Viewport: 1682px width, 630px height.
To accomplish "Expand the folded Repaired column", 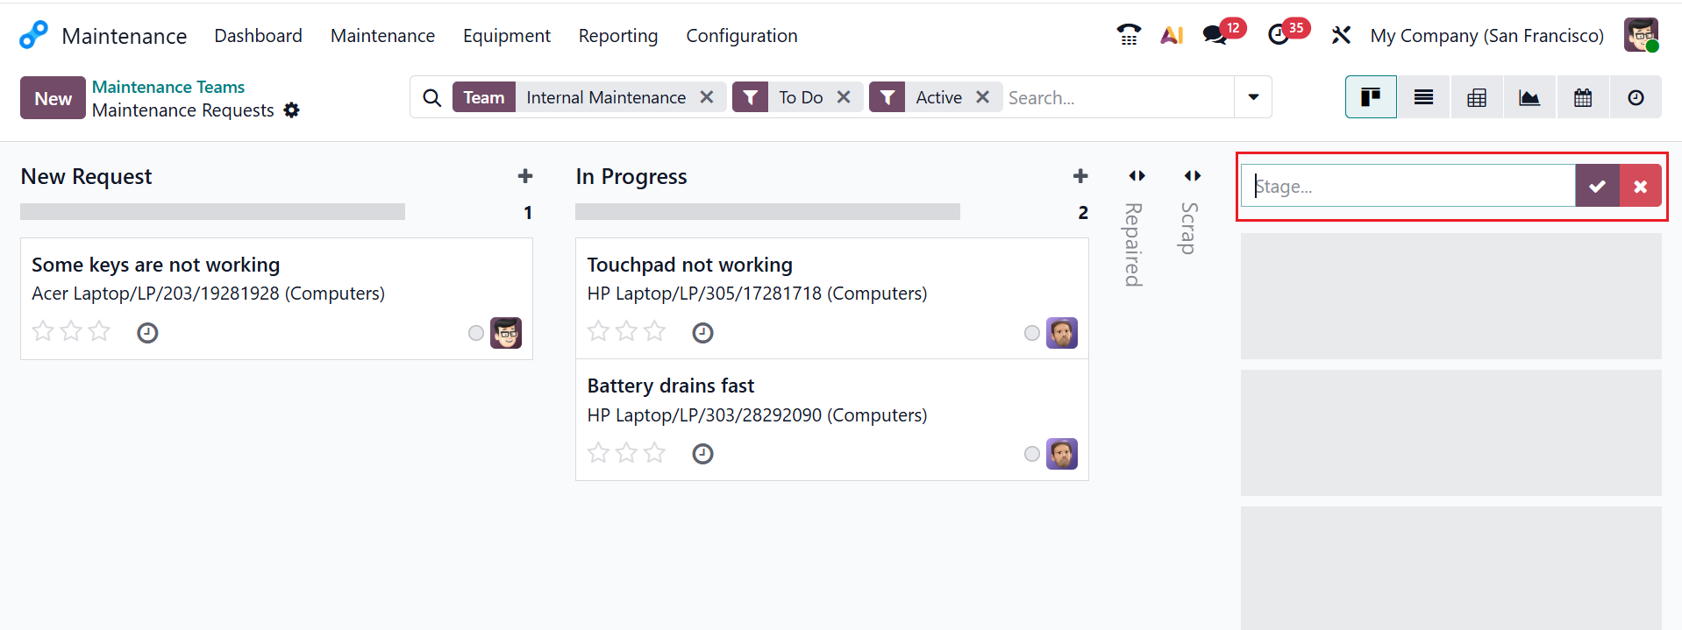I will [x=1137, y=176].
